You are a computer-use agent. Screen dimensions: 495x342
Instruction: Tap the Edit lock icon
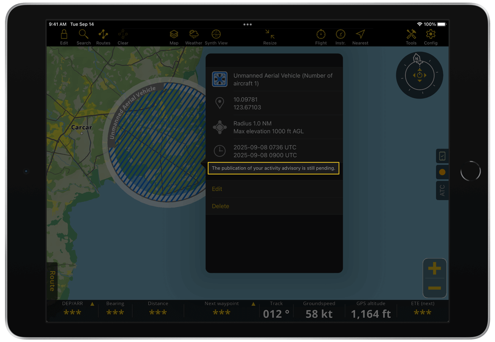click(64, 37)
